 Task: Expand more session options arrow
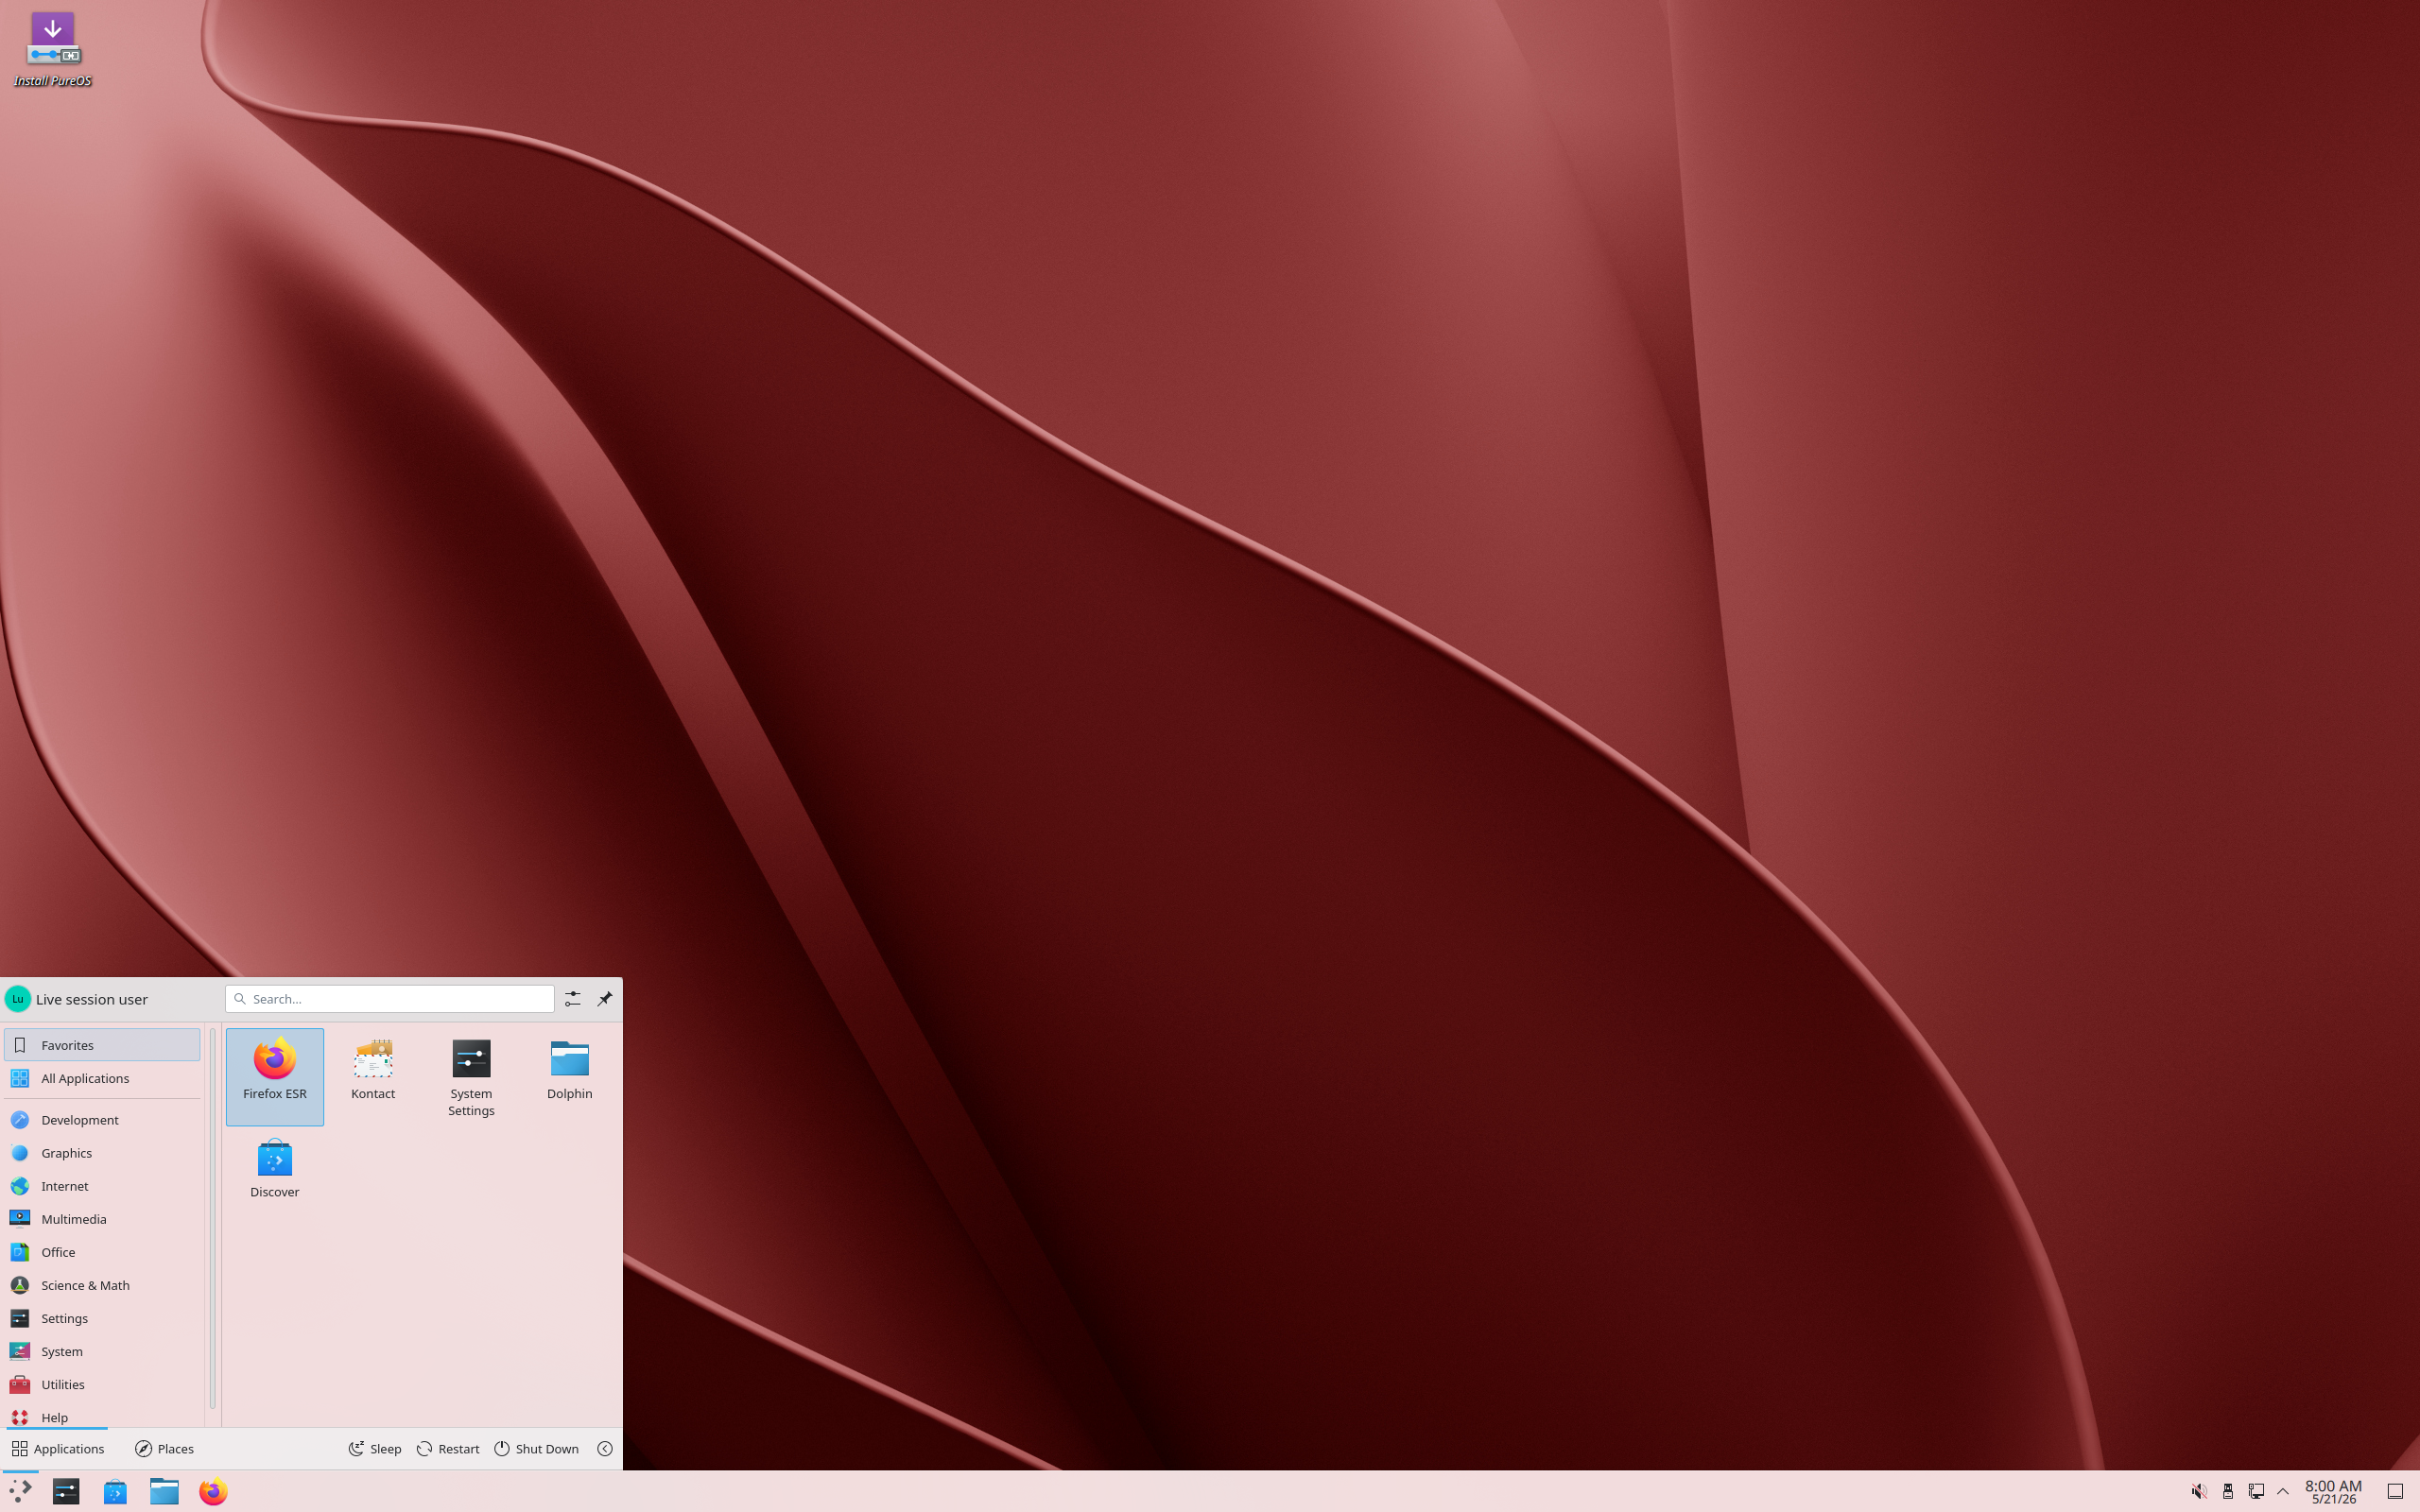coord(604,1448)
